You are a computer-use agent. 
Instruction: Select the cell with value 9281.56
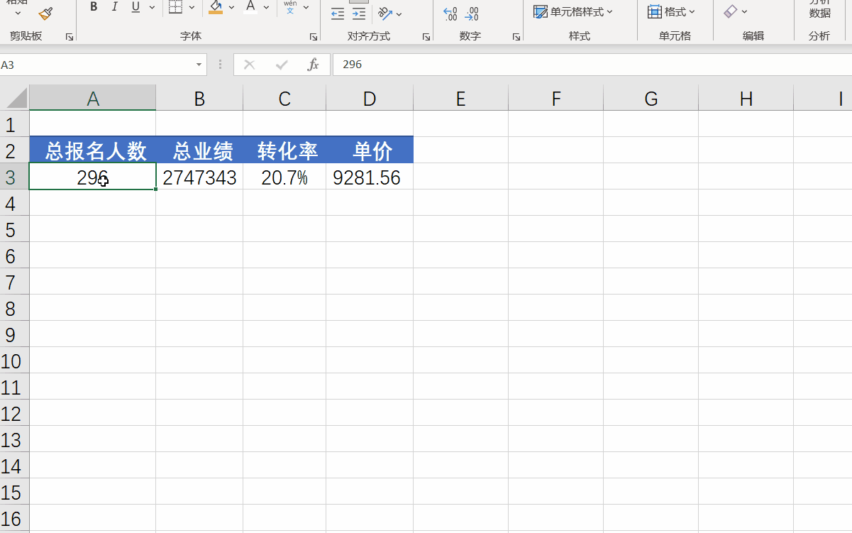point(370,177)
